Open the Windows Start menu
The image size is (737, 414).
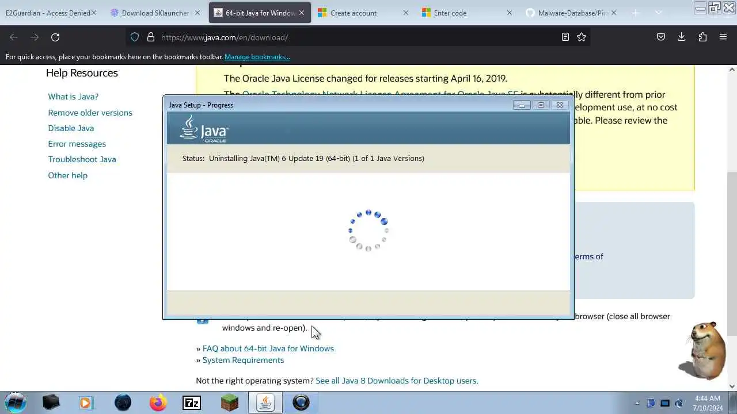(16, 402)
